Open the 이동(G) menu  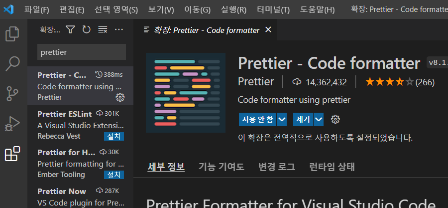198,10
